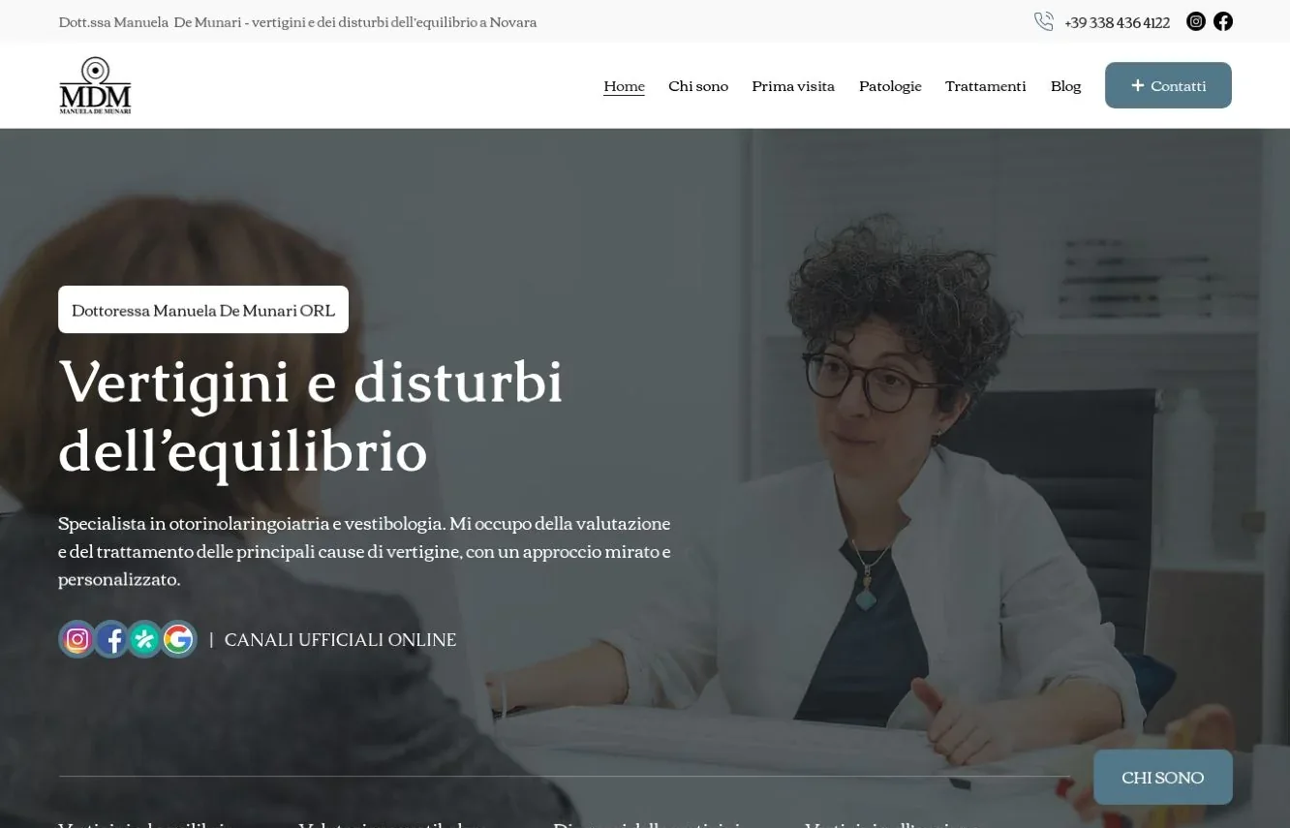Viewport: 1290px width, 828px height.
Task: Open the green MioDottore channel icon
Action: (144, 639)
